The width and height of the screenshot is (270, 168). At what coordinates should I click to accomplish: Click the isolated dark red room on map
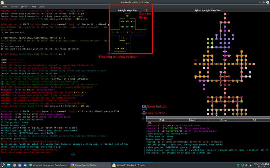(196, 60)
